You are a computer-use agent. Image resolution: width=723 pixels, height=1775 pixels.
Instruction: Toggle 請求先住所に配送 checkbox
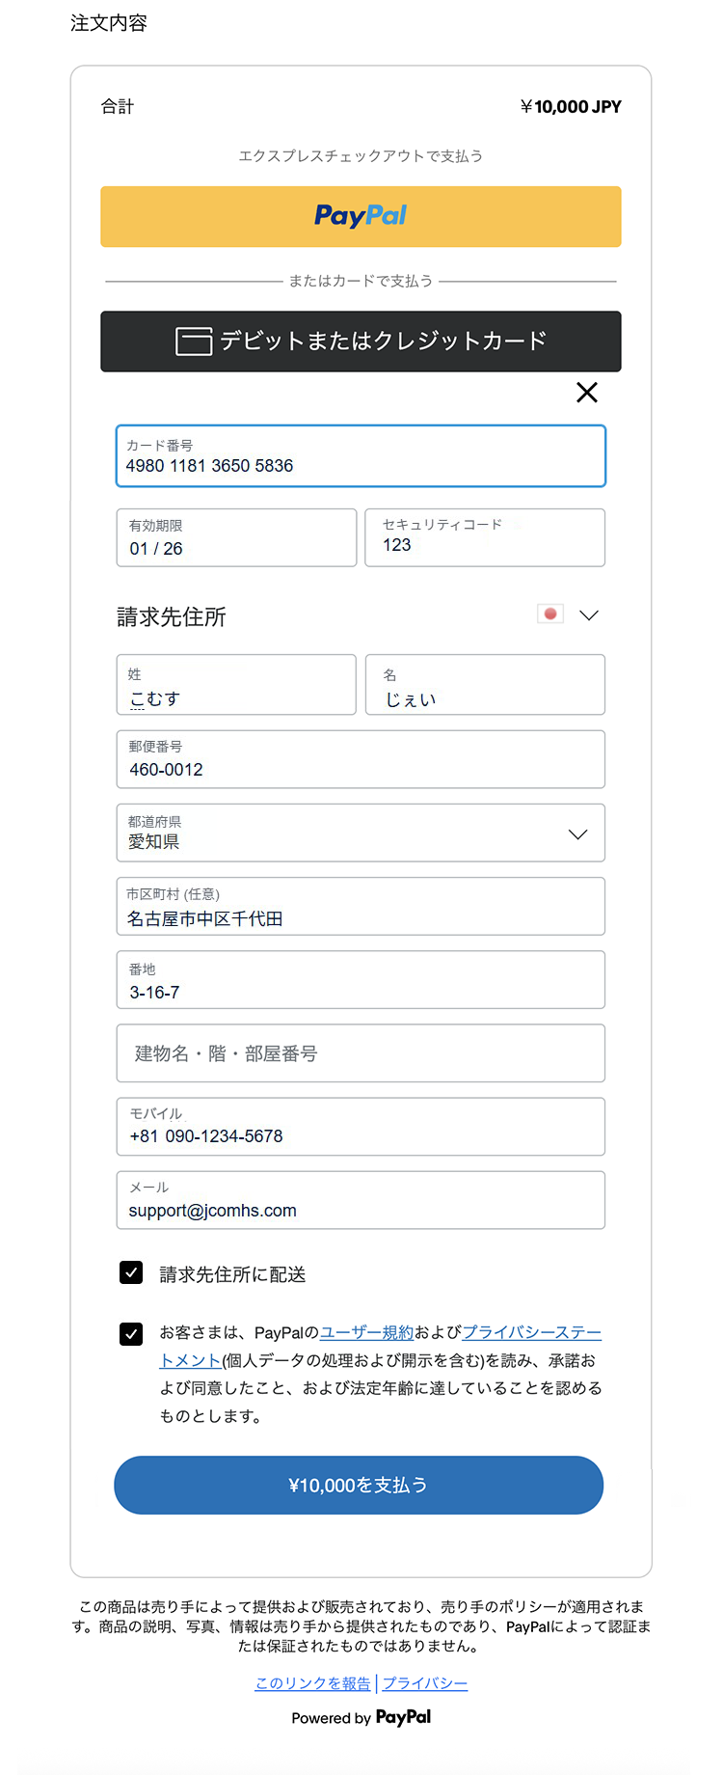pos(132,1273)
